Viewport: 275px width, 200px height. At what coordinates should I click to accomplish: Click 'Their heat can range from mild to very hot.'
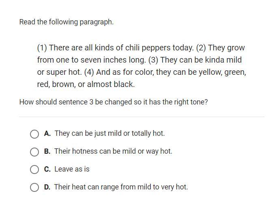121,187
